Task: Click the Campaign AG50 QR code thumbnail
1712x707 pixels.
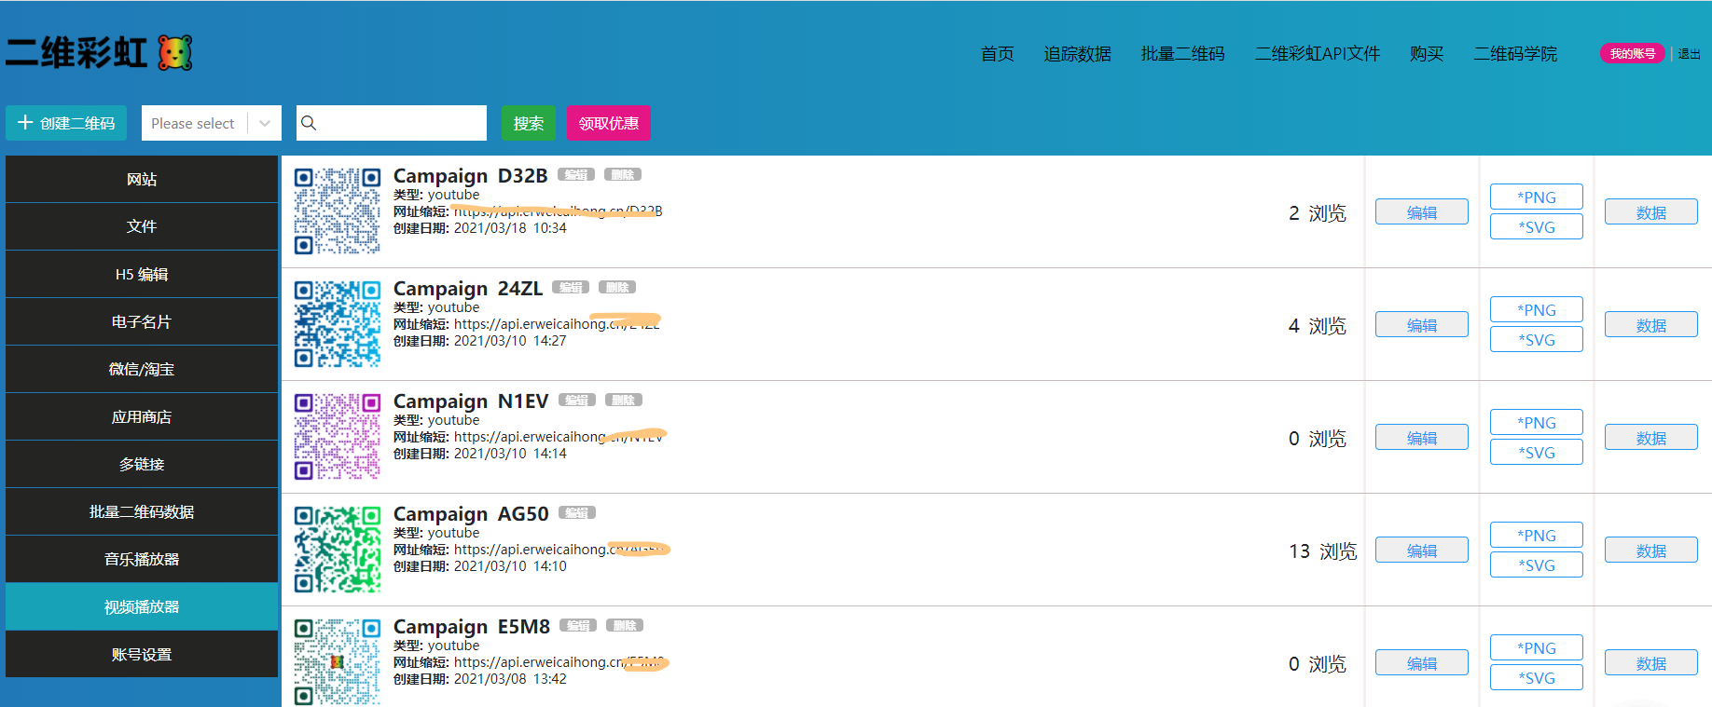Action: tap(338, 550)
